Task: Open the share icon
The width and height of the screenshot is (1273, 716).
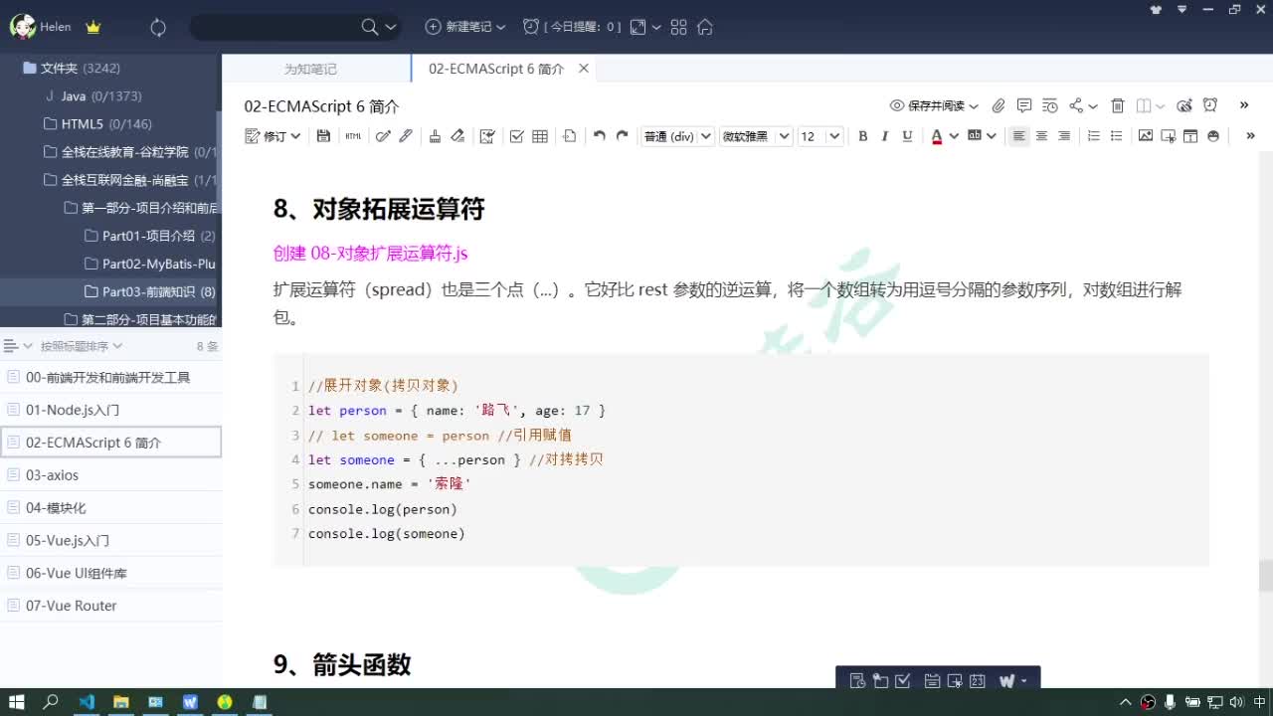Action: (1076, 105)
